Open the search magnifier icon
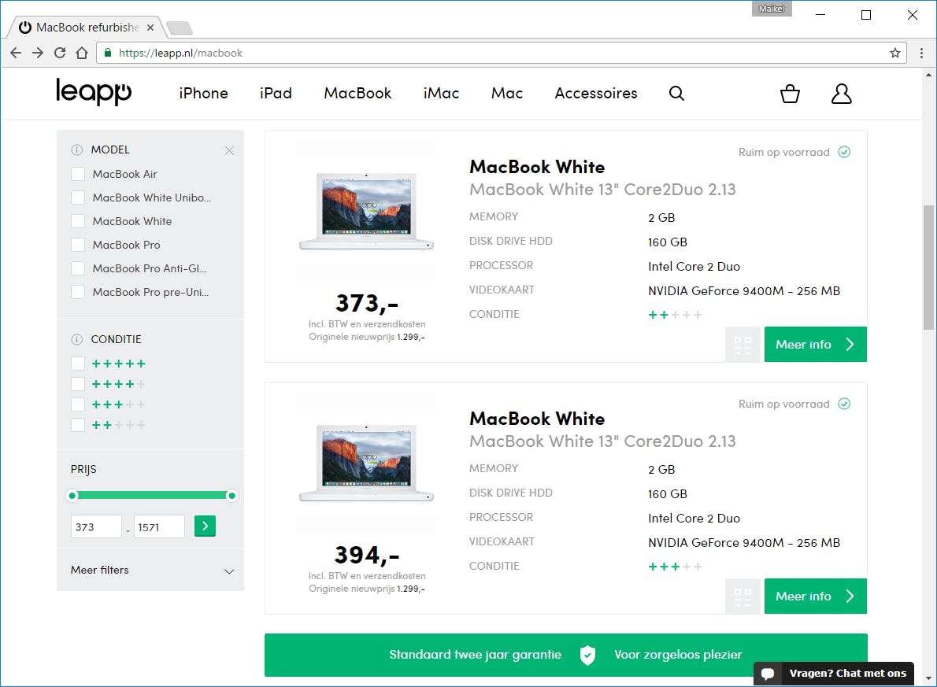937x687 pixels. (676, 93)
